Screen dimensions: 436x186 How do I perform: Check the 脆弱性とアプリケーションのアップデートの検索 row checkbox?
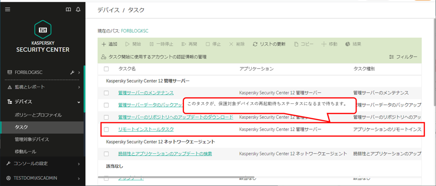coord(106,154)
